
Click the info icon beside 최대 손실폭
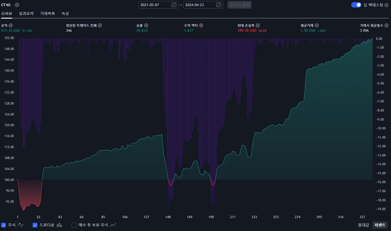[x=258, y=25]
